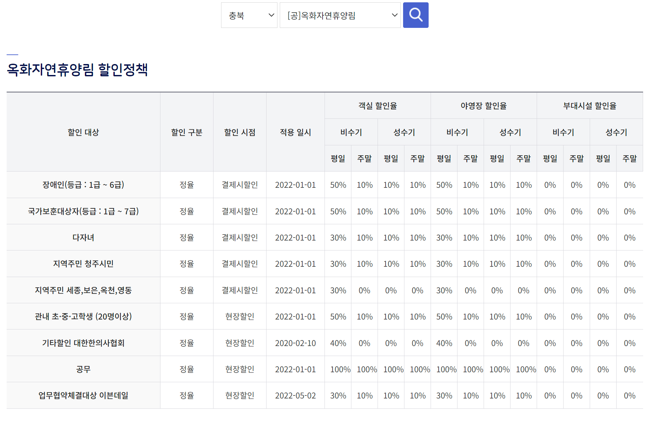Image resolution: width=661 pixels, height=427 pixels.
Task: Click the 옥화자연휴양림 할인정책 page title
Action: [78, 68]
